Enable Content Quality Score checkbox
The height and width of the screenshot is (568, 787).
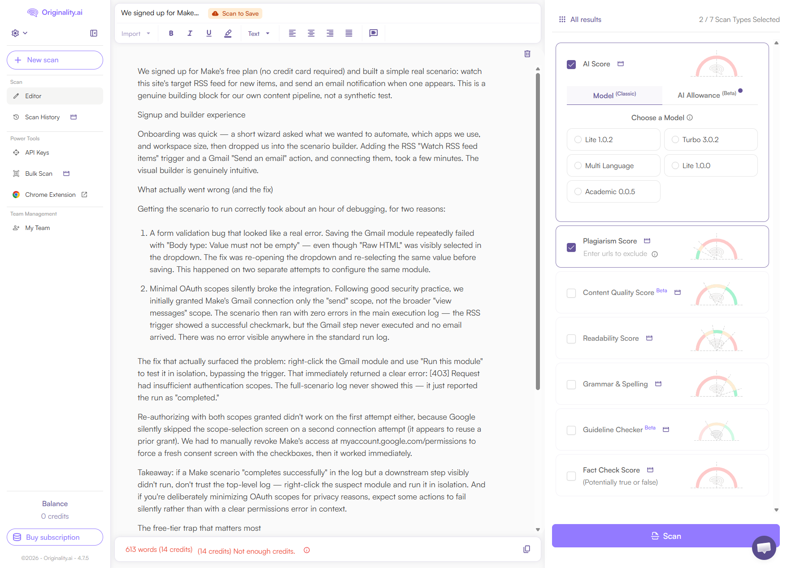tap(571, 293)
